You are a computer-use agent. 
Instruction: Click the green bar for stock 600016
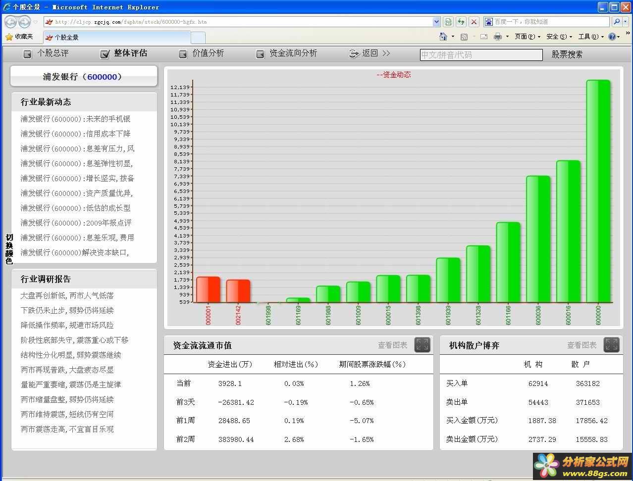(568, 232)
